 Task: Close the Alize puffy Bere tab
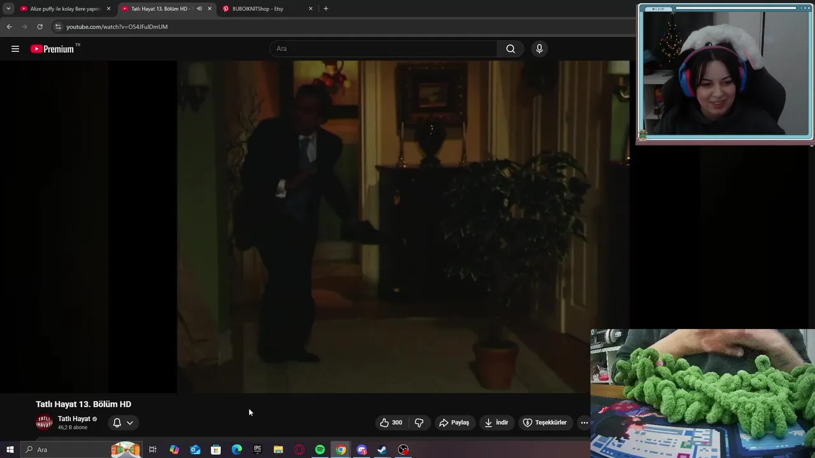tap(108, 9)
